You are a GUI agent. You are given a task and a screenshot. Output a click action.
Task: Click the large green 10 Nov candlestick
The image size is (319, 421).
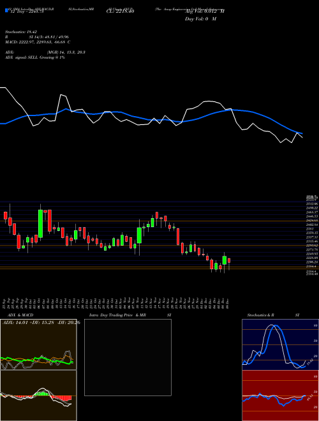tap(139, 236)
